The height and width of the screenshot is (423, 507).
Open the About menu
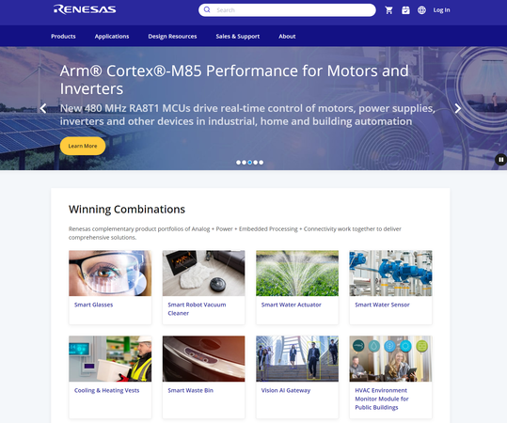coord(287,37)
